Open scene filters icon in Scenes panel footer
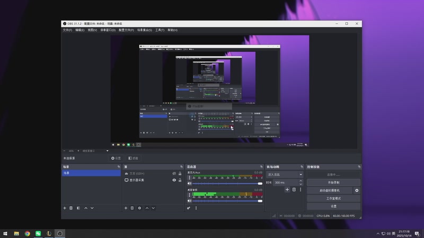Screen dimensions: 424x238 (x=78, y=208)
